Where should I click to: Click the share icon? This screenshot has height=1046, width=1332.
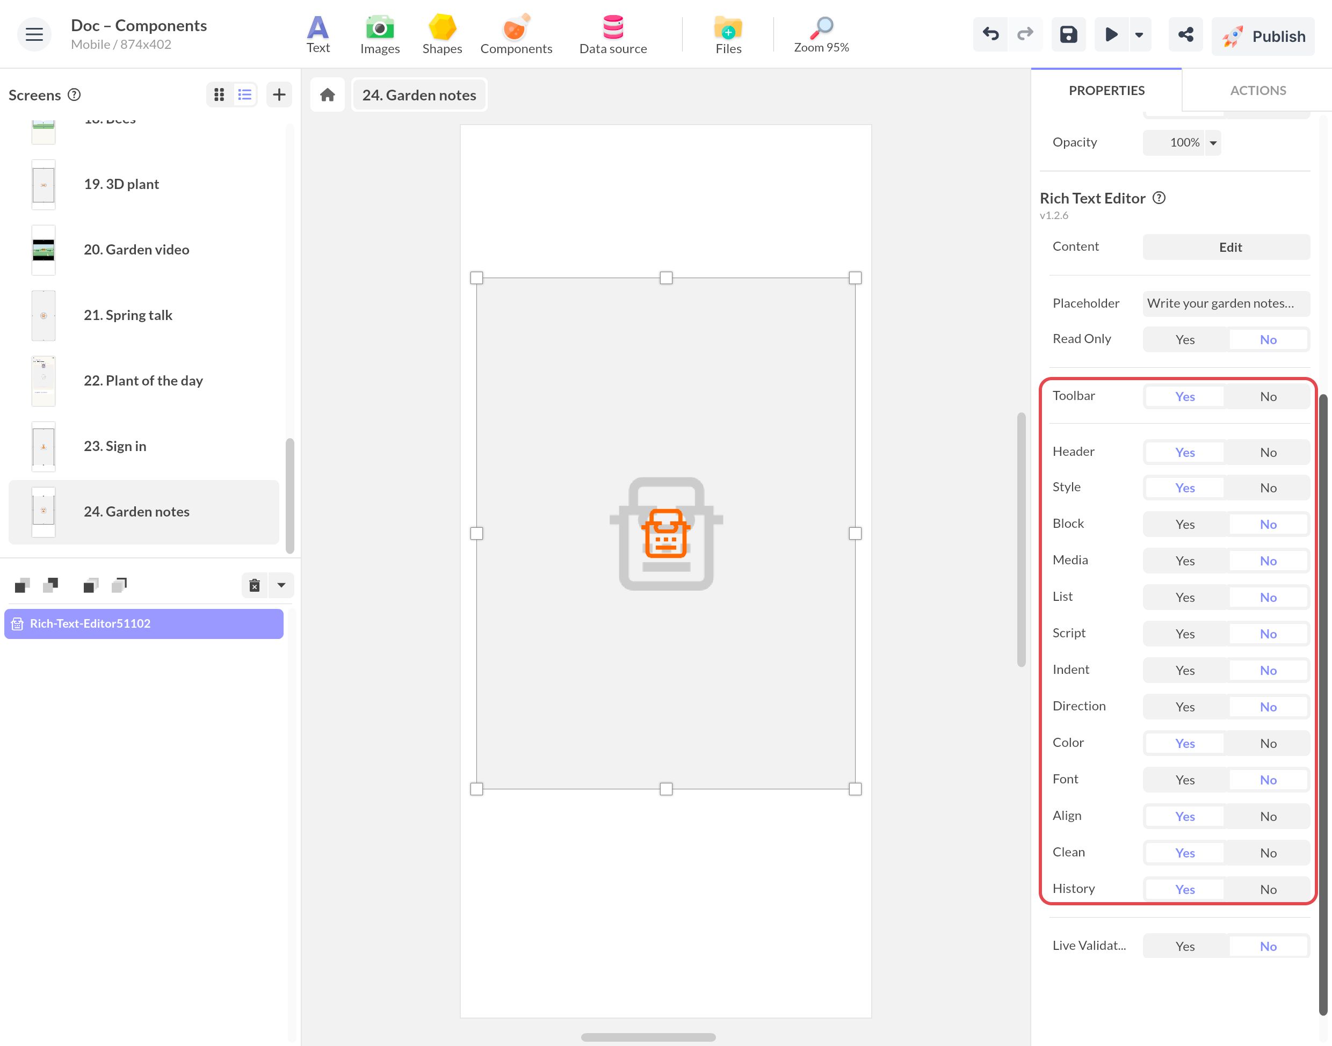[x=1185, y=34]
